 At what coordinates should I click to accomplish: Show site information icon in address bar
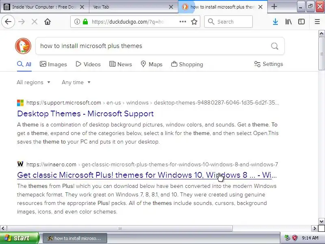pos(77,22)
